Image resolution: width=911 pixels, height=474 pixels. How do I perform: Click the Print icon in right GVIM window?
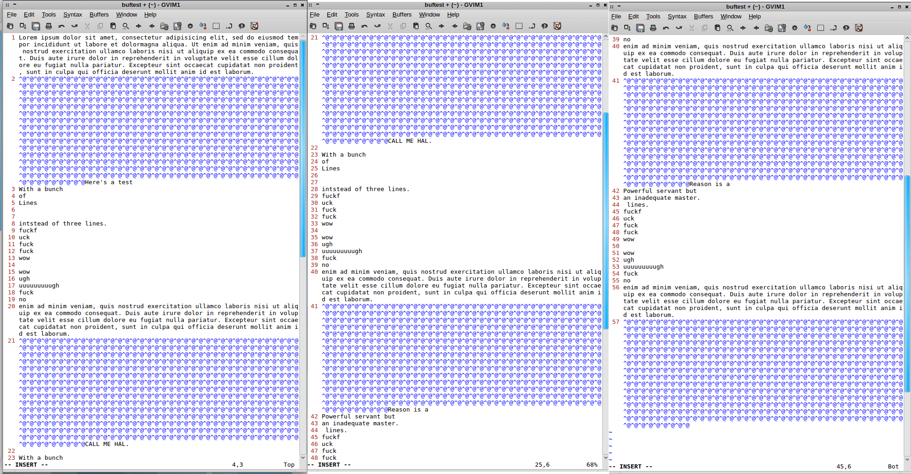[x=653, y=28]
